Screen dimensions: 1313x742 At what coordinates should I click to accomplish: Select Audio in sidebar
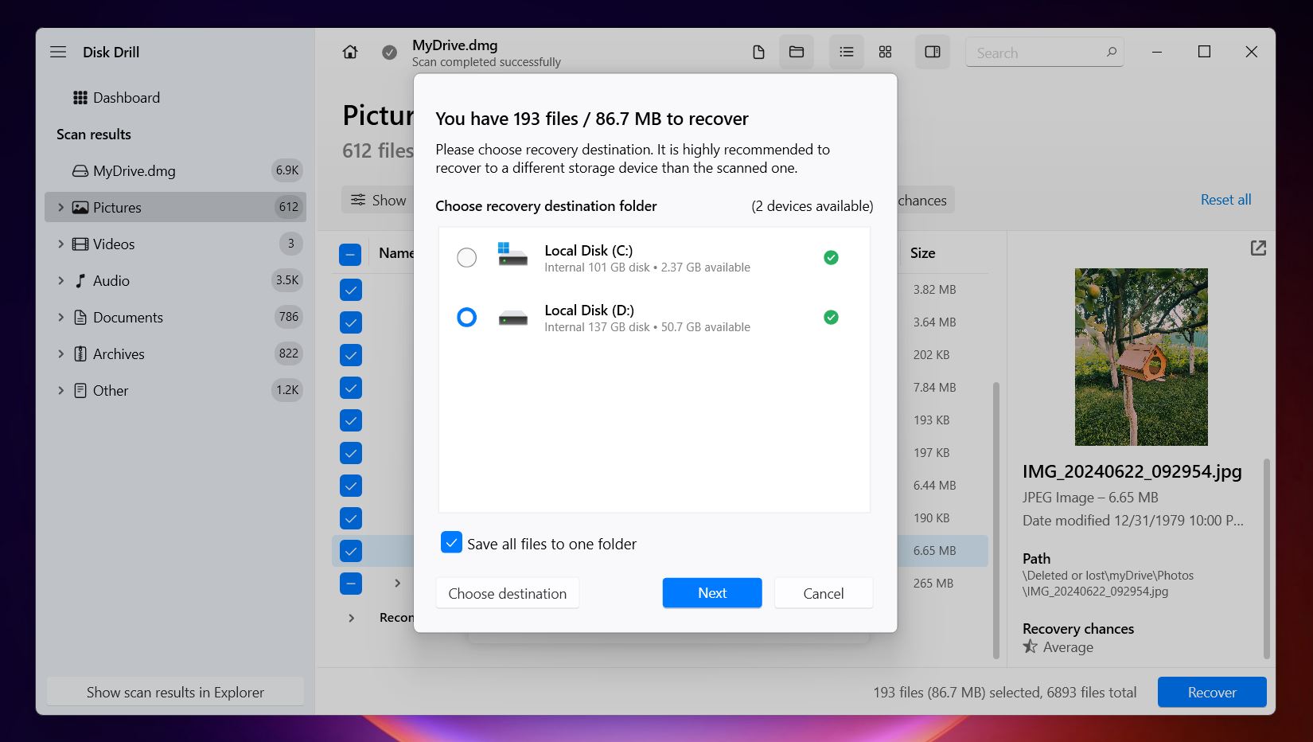point(175,281)
